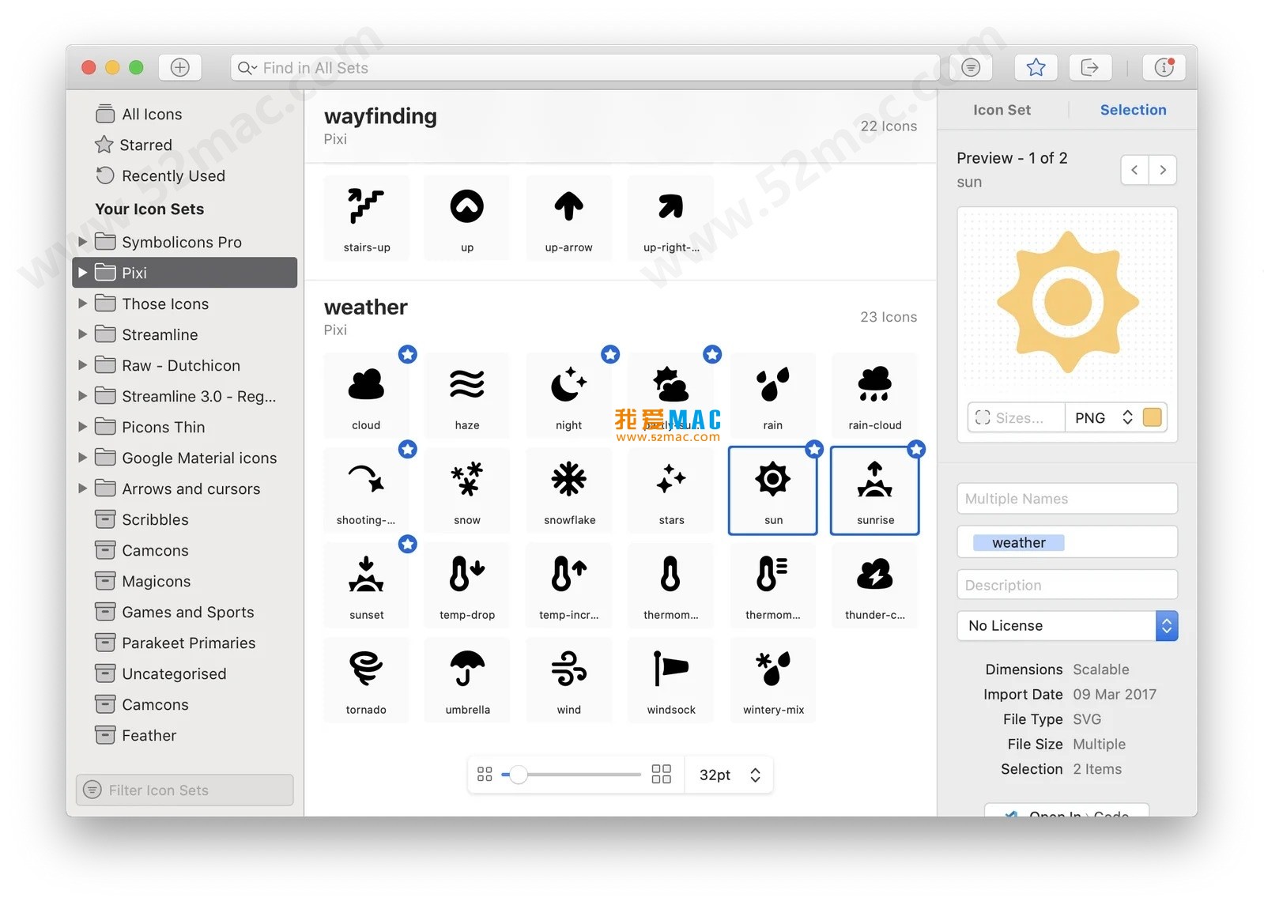Select the stairs-up icon

click(x=367, y=217)
